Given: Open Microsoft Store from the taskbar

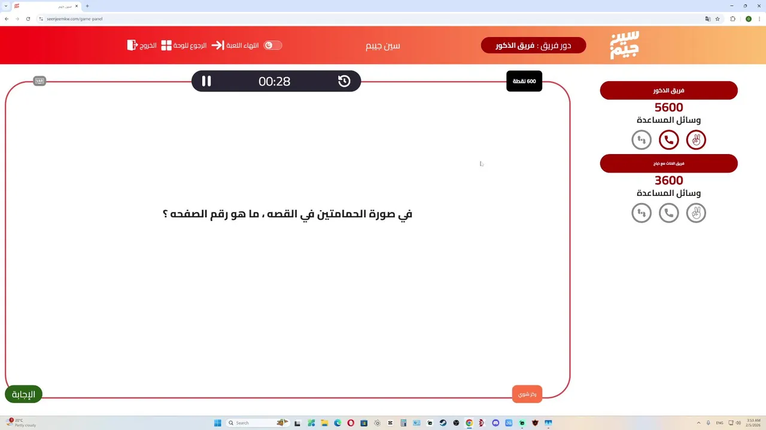Looking at the screenshot, I should [364, 423].
